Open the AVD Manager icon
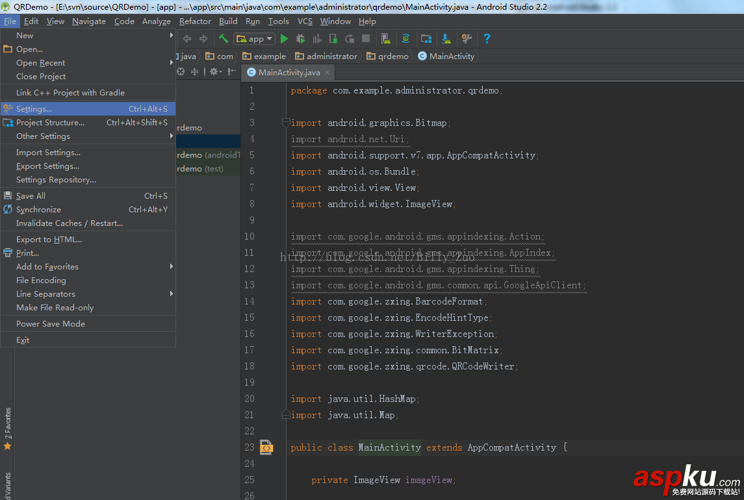Screen dimensions: 744x500 [386, 39]
